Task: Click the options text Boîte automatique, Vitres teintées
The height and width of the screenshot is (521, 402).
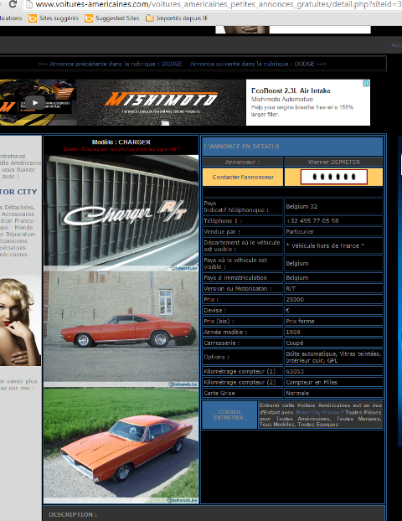Action: [333, 357]
